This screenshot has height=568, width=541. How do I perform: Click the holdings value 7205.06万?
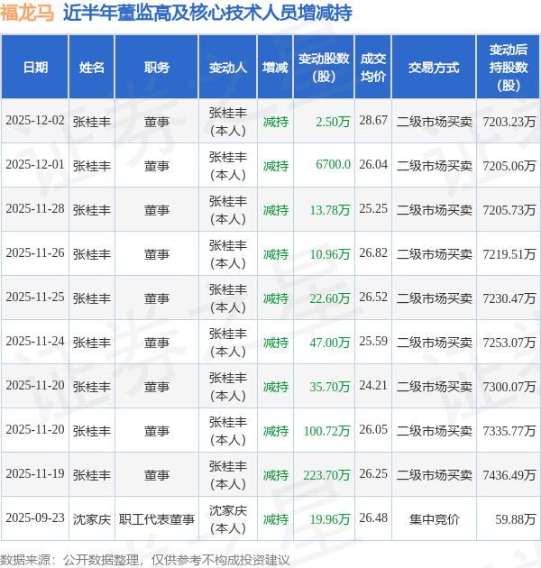coord(509,166)
